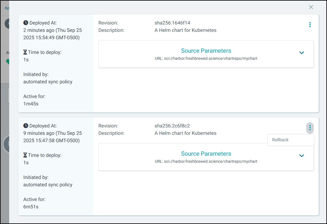Expand Source Parameters chevron in the first revision
Viewport: 327px width, 224px height.
pos(302,53)
